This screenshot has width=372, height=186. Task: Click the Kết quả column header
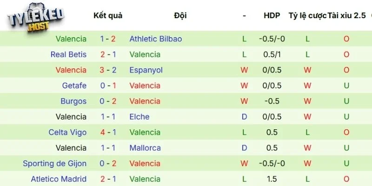(108, 15)
